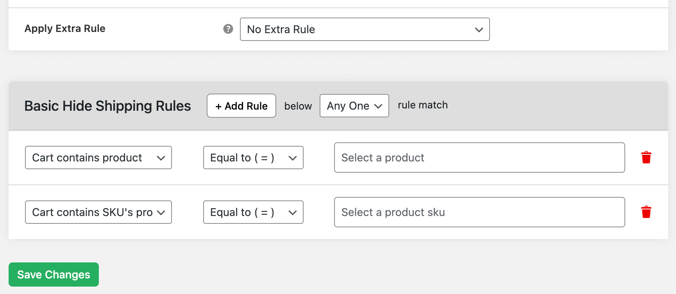Focus the Select a product field
Image resolution: width=676 pixels, height=294 pixels.
click(x=479, y=158)
